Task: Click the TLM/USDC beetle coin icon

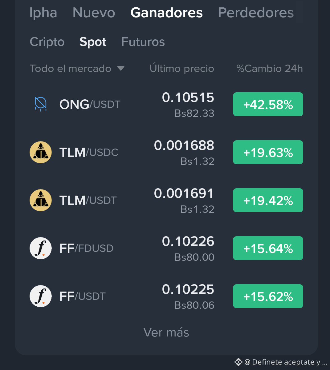Action: click(40, 152)
